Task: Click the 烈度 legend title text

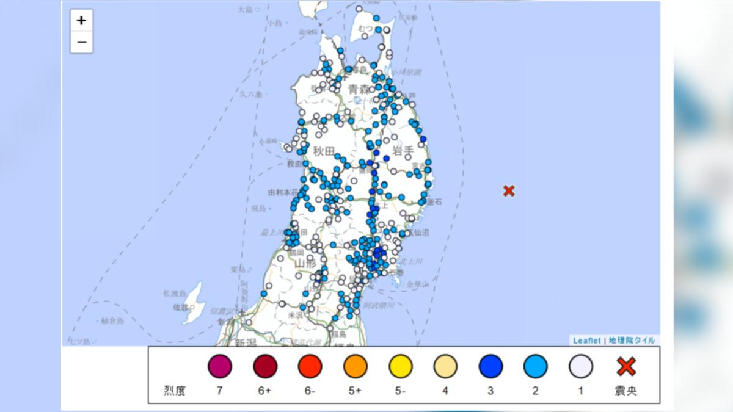Action: click(175, 391)
